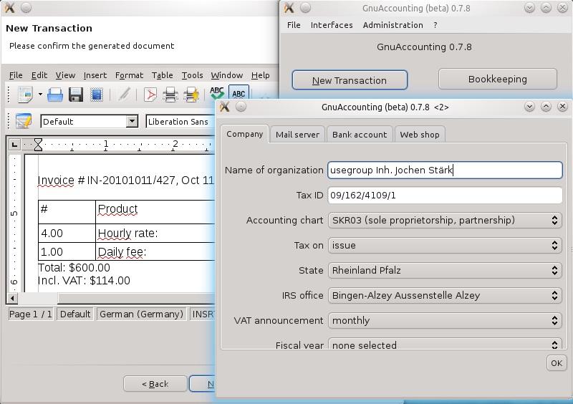Click the round sticky button of main GnuAccounting window
Screen dimensions: 573x404
[305, 8]
